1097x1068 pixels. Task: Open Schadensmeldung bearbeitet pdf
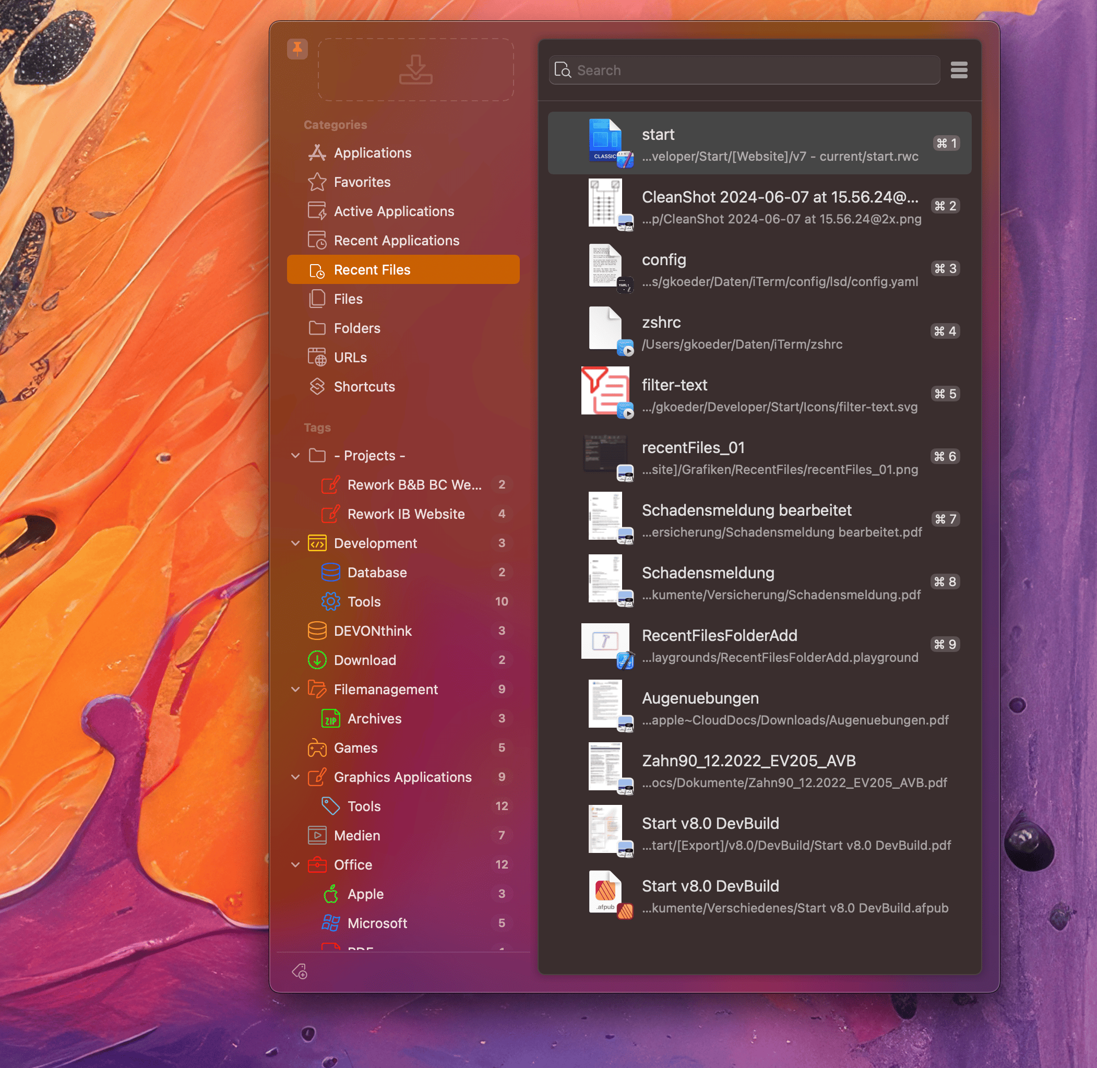coord(759,519)
